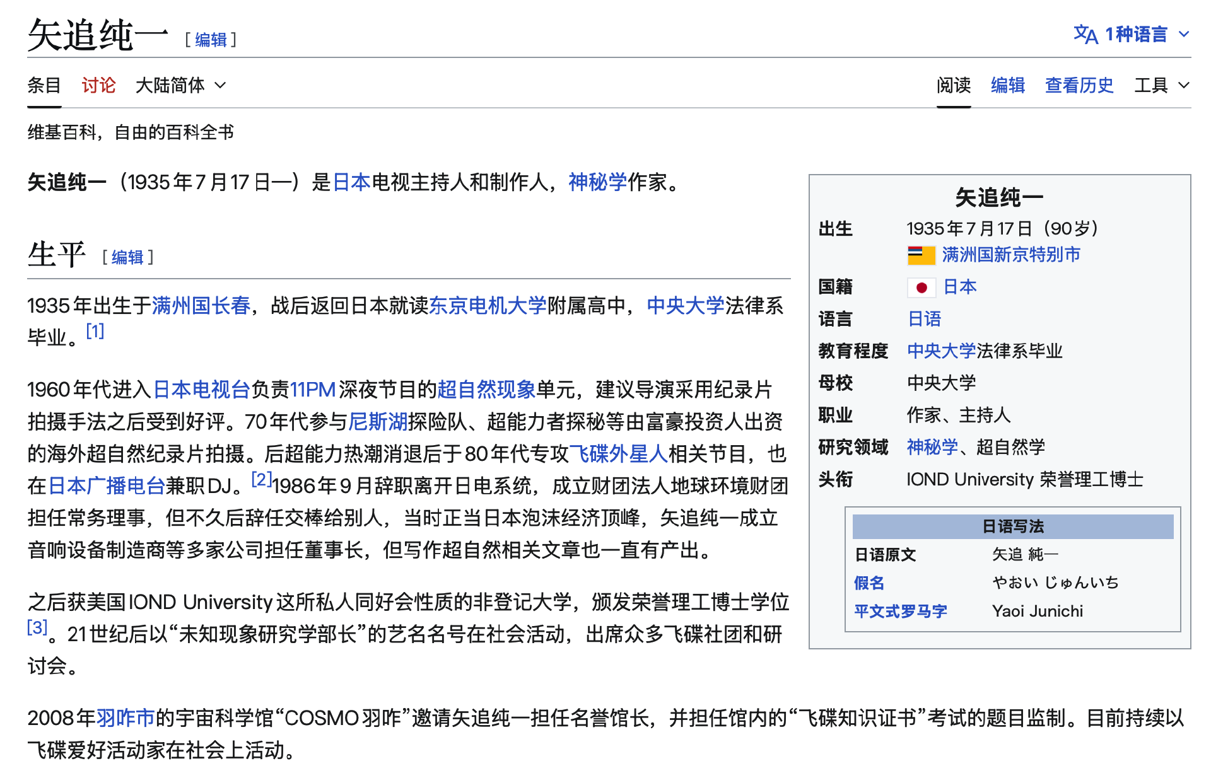Follow the 飞碟外星人 link

618,453
